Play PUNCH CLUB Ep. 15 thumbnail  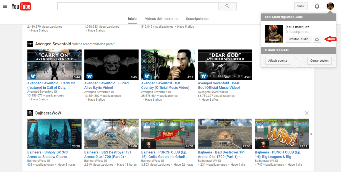(x=168, y=134)
